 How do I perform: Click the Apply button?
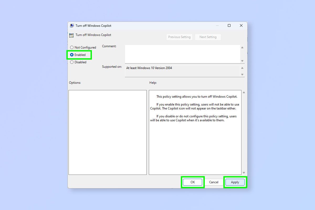pyautogui.click(x=235, y=182)
